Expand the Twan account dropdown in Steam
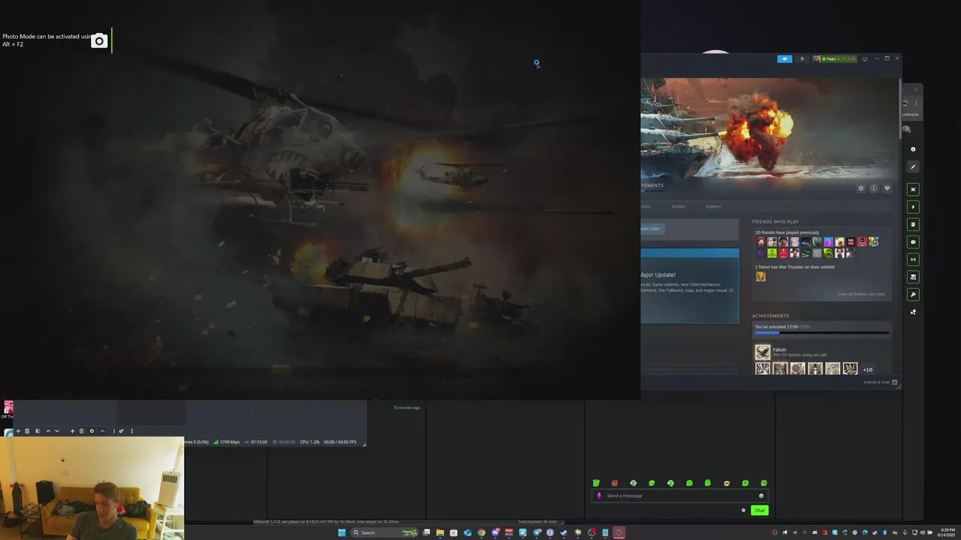The width and height of the screenshot is (961, 540). (x=834, y=58)
